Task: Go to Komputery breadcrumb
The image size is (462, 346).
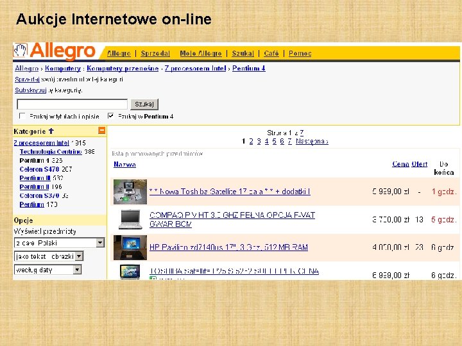Action: 63,69
